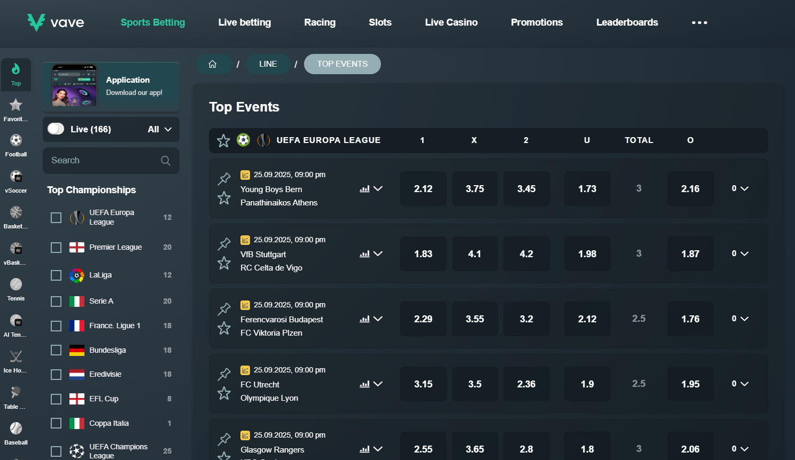
Task: Open the Live Casino tab
Action: click(451, 22)
